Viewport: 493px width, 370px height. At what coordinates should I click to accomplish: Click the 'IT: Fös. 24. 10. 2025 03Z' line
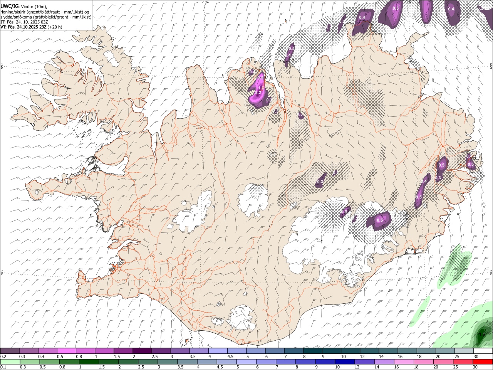pyautogui.click(x=24, y=22)
